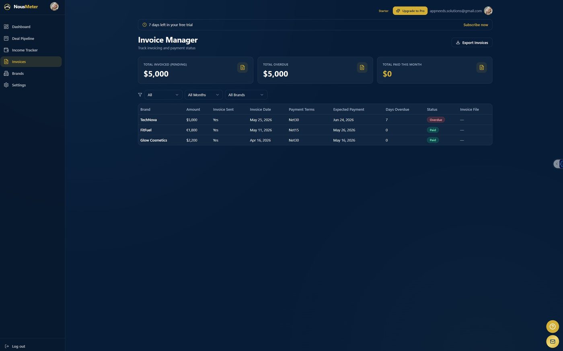Click the download icon on Export Invoices

tap(458, 42)
